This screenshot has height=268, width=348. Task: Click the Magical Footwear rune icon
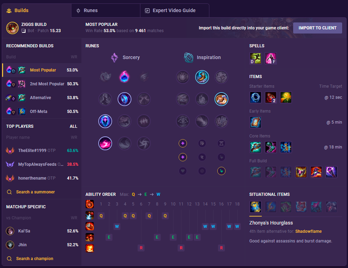click(202, 77)
